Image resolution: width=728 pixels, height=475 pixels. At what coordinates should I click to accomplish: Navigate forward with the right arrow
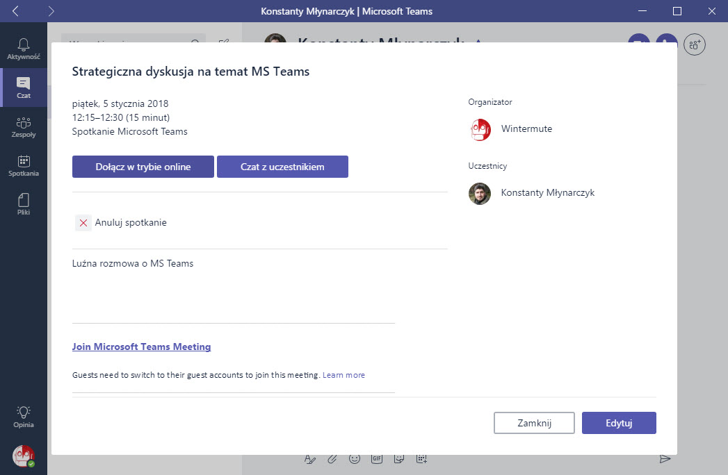51,11
